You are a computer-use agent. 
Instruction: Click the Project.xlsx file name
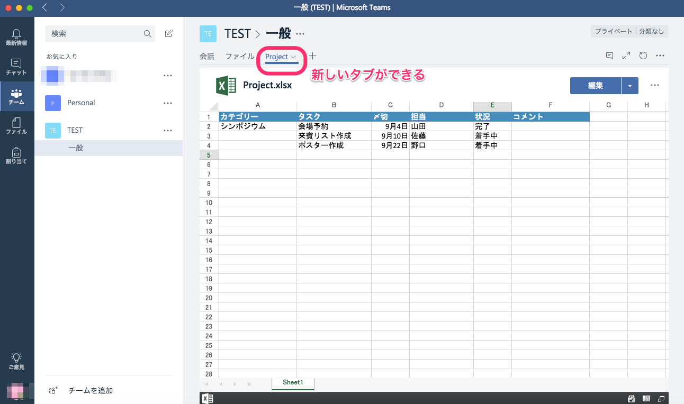tap(267, 85)
